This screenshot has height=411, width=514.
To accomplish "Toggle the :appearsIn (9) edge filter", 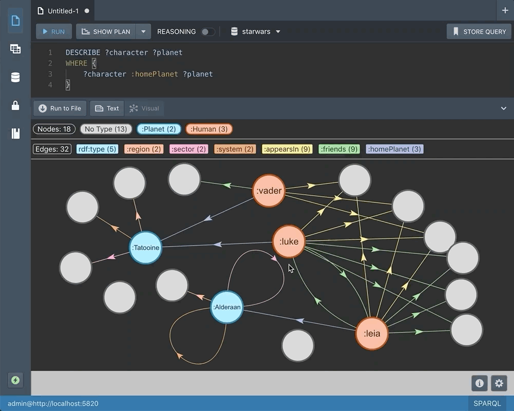I will click(x=287, y=149).
